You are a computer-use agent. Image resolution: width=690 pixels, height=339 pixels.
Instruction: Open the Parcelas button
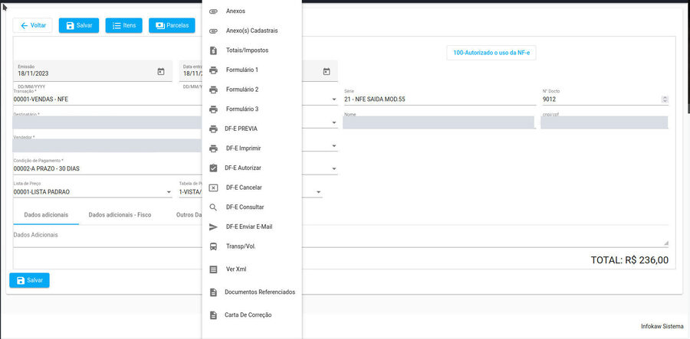172,25
